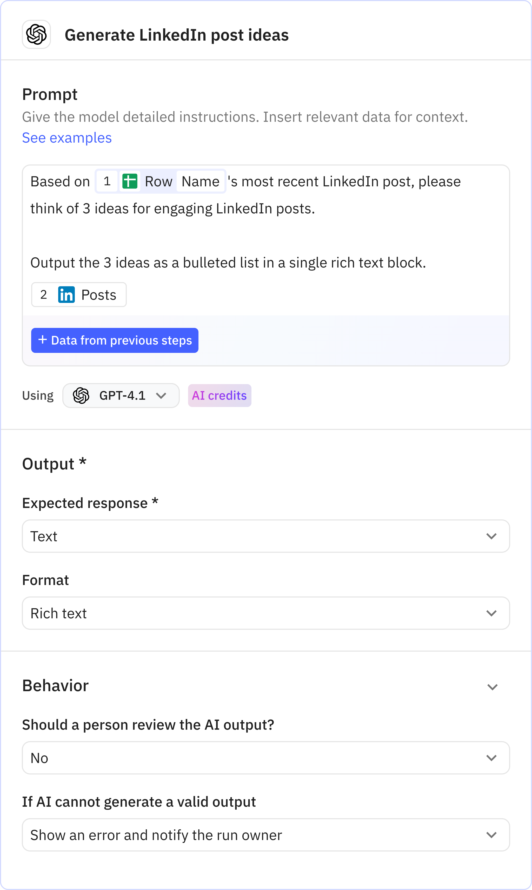Image resolution: width=532 pixels, height=890 pixels.
Task: Open the invalid output error dropdown
Action: 266,835
